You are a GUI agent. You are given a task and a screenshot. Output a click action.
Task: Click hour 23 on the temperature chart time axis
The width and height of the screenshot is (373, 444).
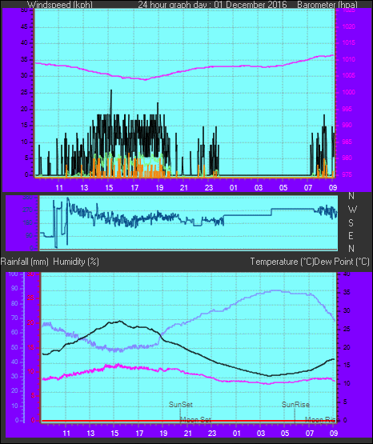[212, 434]
